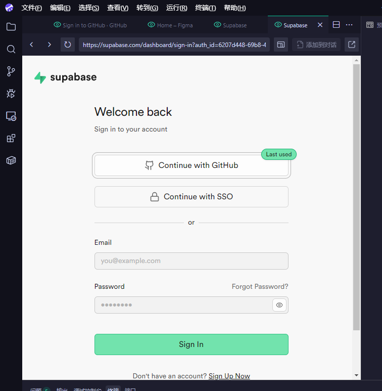
Task: Navigate back in the embedded browser
Action: tap(31, 45)
